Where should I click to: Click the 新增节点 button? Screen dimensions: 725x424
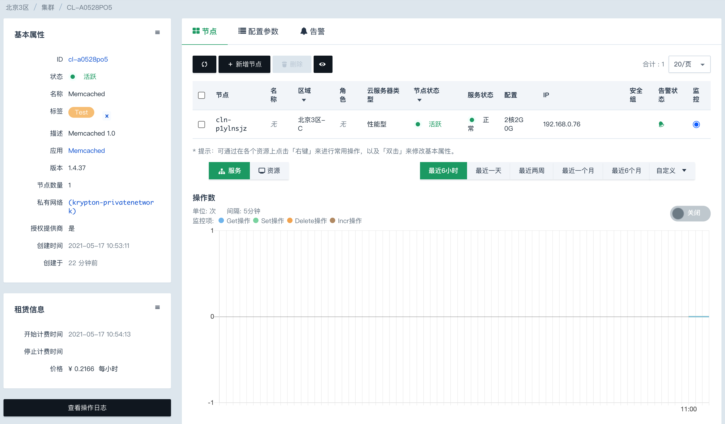pos(244,64)
